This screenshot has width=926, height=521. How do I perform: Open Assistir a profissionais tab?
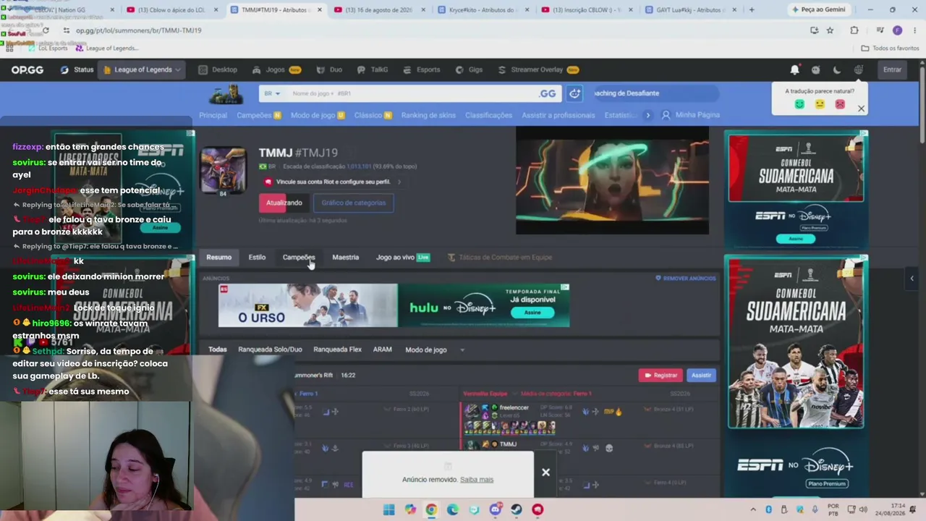[558, 115]
